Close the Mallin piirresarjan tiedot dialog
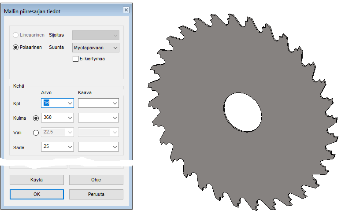341x214 pixels. click(126, 10)
